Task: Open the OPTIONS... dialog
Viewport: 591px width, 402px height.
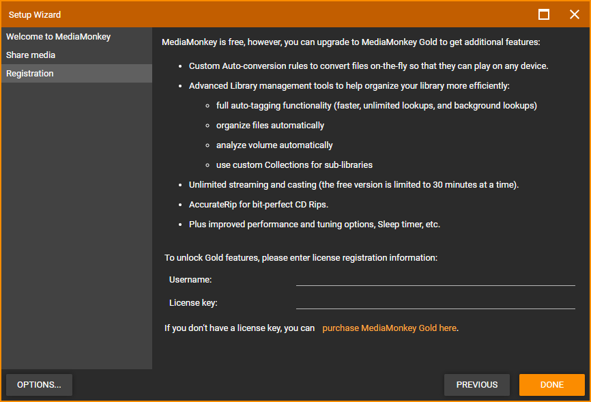Action: click(x=39, y=385)
